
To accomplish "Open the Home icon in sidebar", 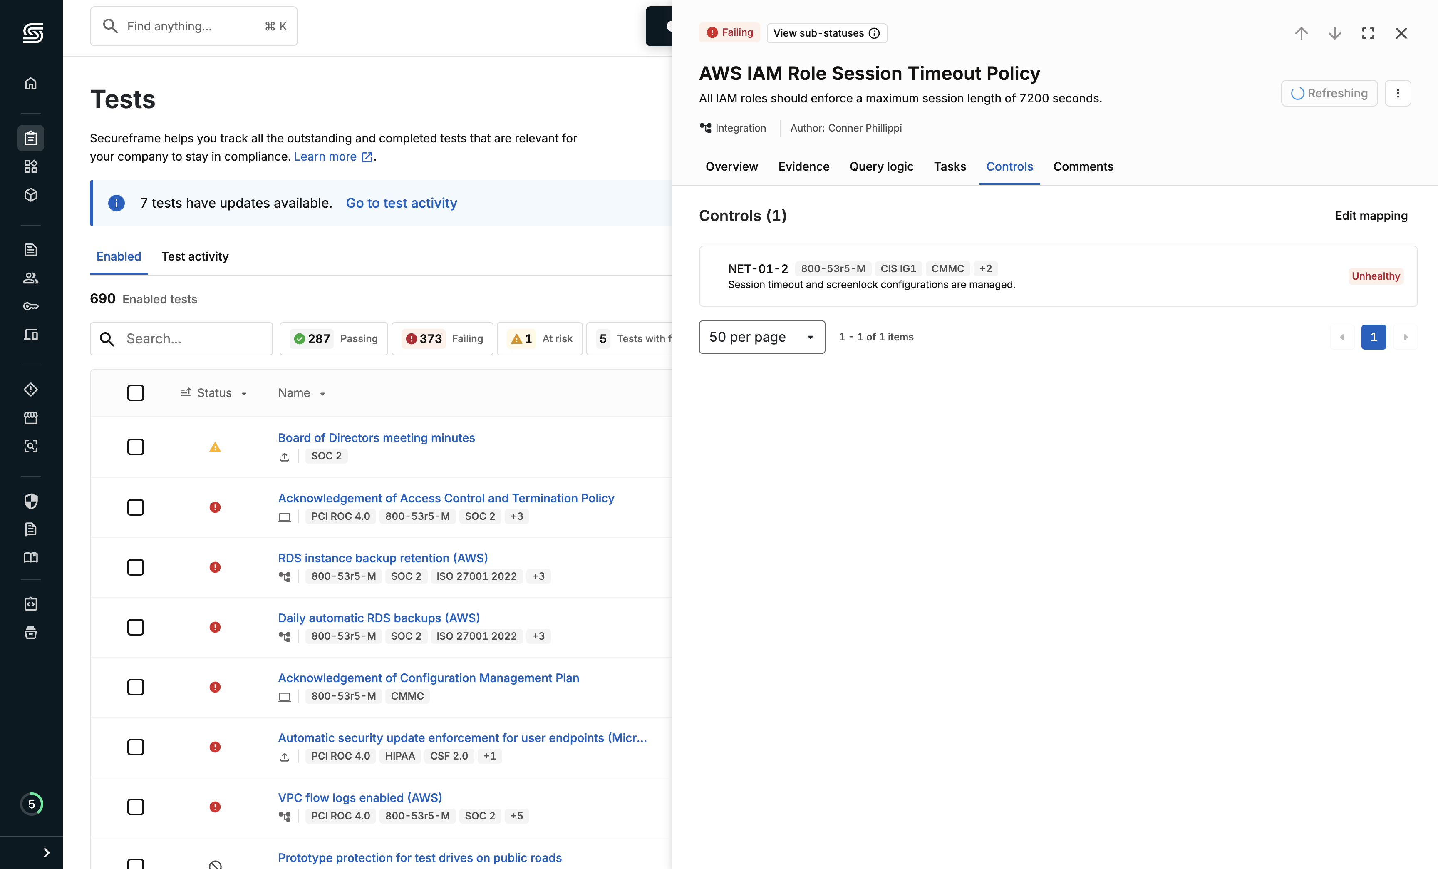I will (31, 84).
